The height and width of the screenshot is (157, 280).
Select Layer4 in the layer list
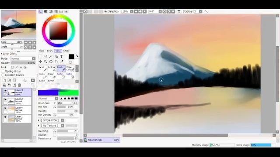click(x=17, y=110)
